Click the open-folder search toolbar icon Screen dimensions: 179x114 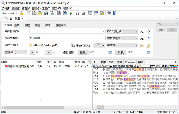(x=40, y=13)
